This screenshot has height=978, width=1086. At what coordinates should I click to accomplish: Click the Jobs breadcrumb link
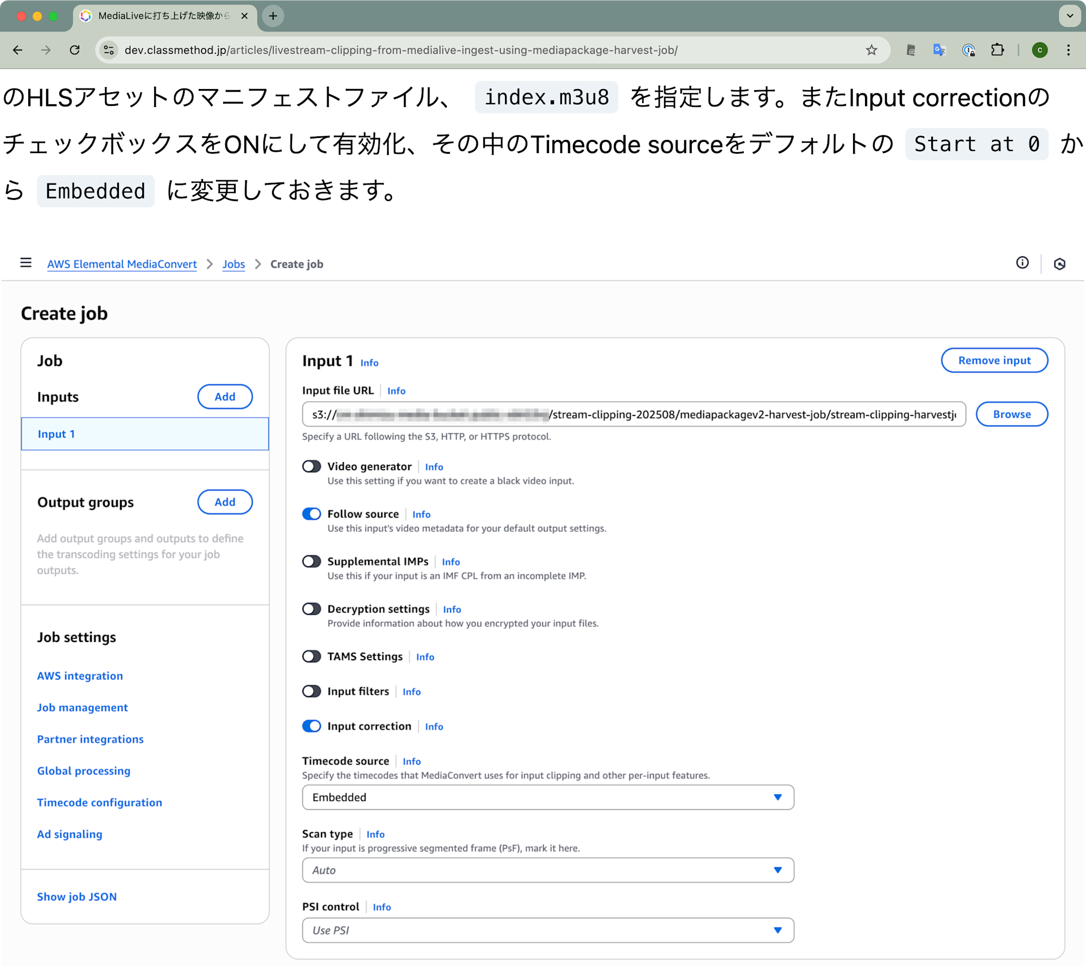pos(233,264)
